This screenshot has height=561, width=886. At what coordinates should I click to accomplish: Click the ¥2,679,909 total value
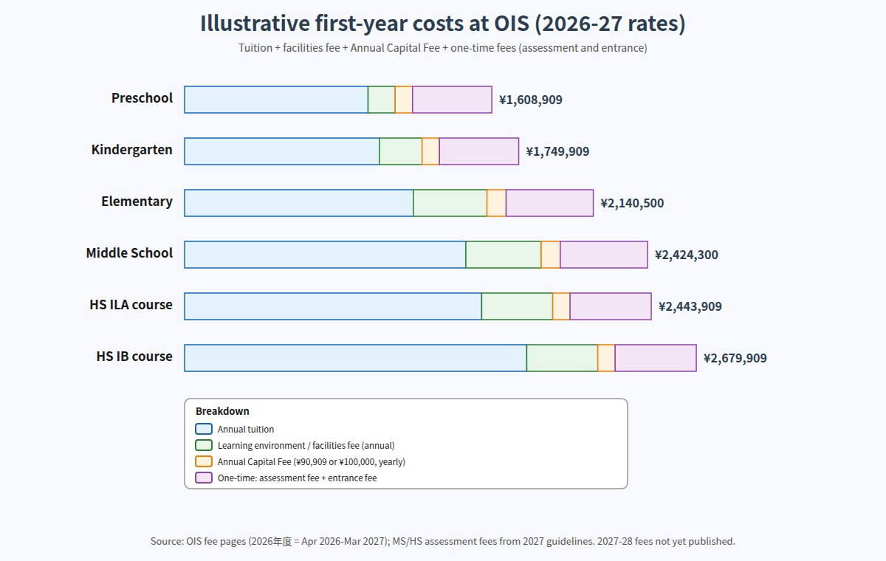coord(735,358)
